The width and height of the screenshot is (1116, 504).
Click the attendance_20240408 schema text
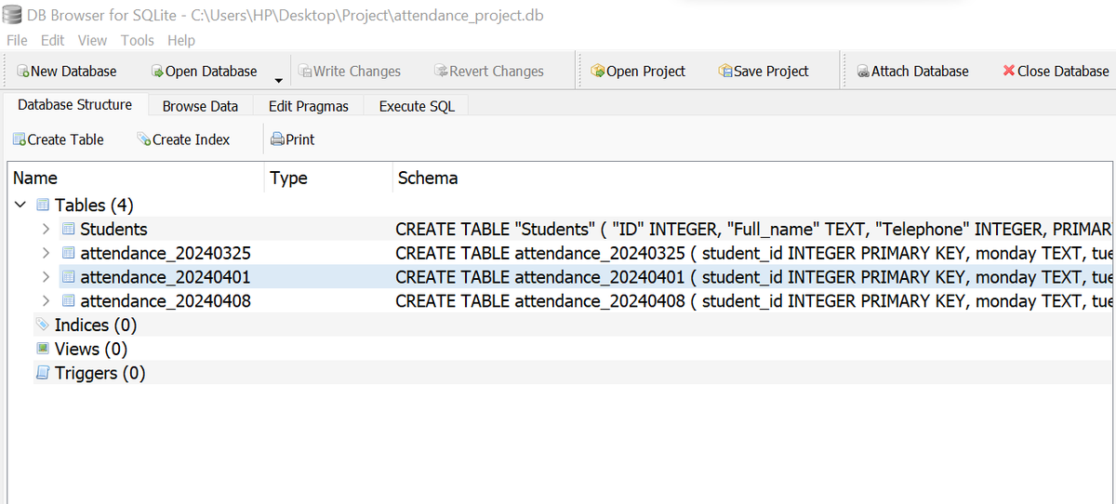754,301
